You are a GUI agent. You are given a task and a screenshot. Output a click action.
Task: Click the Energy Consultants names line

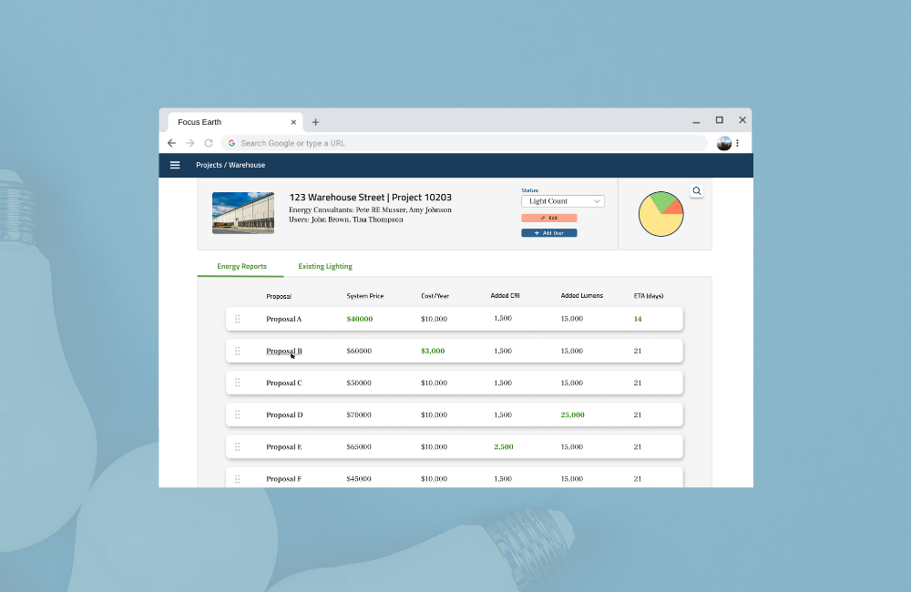(x=370, y=209)
